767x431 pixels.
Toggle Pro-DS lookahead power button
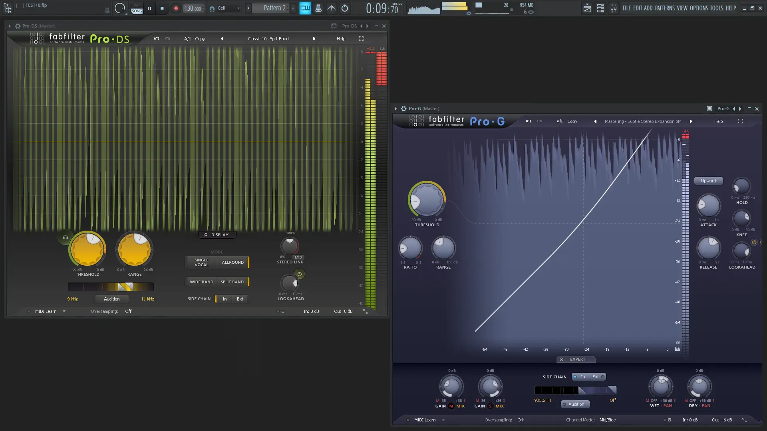[299, 274]
